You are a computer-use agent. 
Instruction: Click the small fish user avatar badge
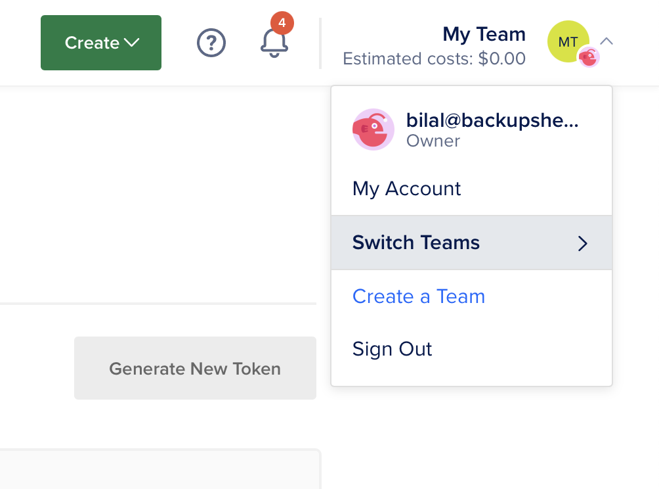(589, 57)
